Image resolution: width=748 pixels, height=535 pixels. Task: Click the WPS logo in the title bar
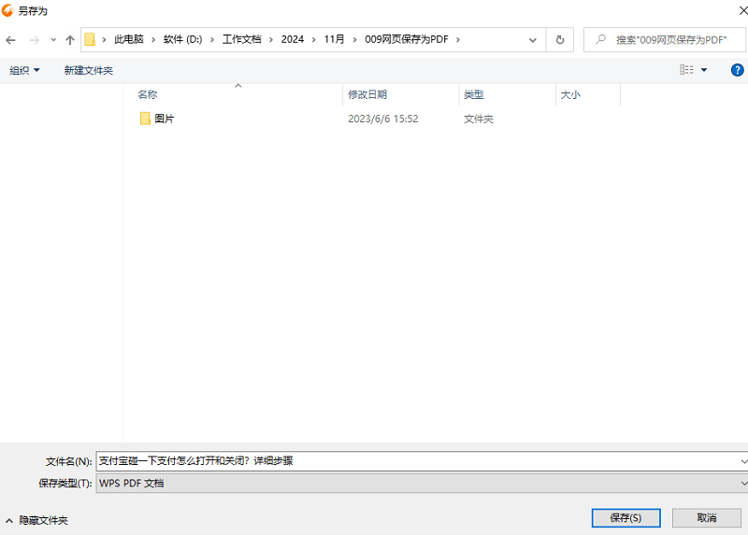(x=7, y=10)
